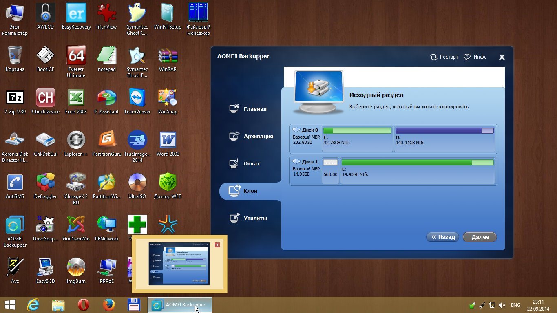The image size is (557, 313).
Task: Open Excel 2003 shortcut
Action: point(76,101)
